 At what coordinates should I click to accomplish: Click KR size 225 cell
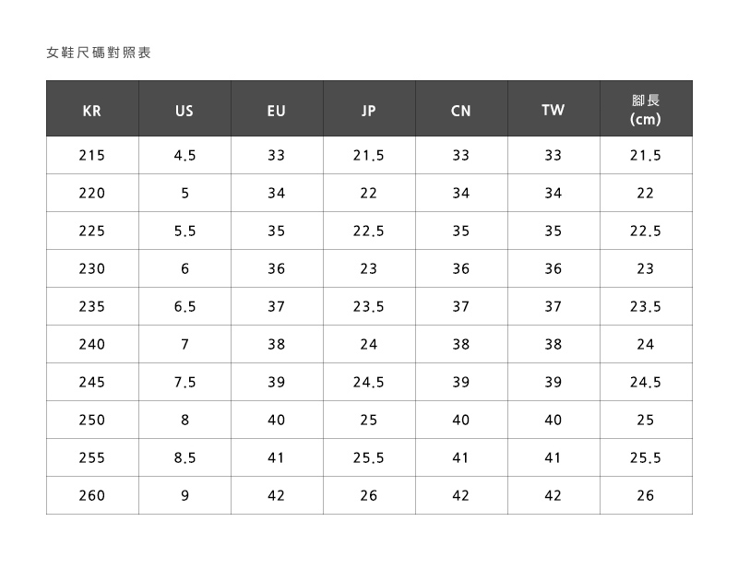[x=92, y=231]
